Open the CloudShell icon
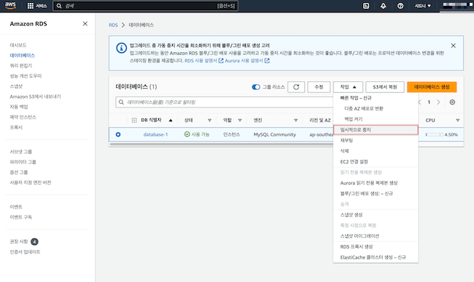 [366, 6]
